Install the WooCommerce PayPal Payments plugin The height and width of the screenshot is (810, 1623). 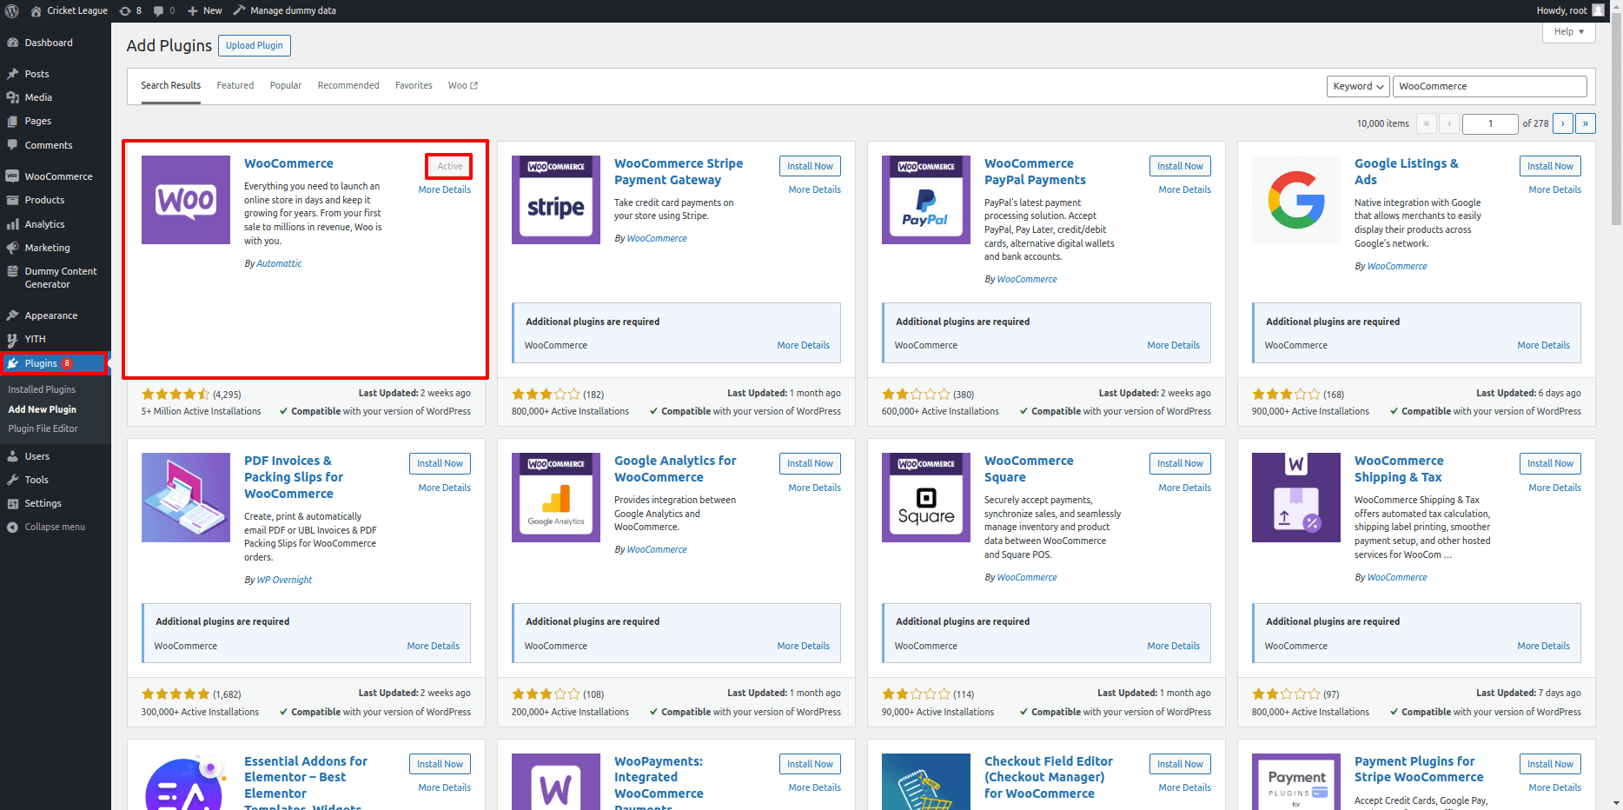click(1179, 166)
